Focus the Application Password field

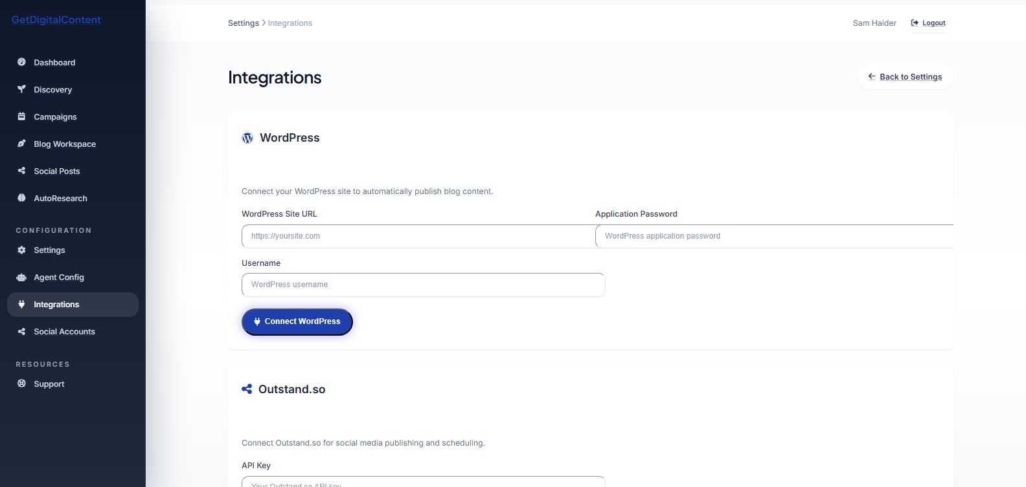click(774, 236)
